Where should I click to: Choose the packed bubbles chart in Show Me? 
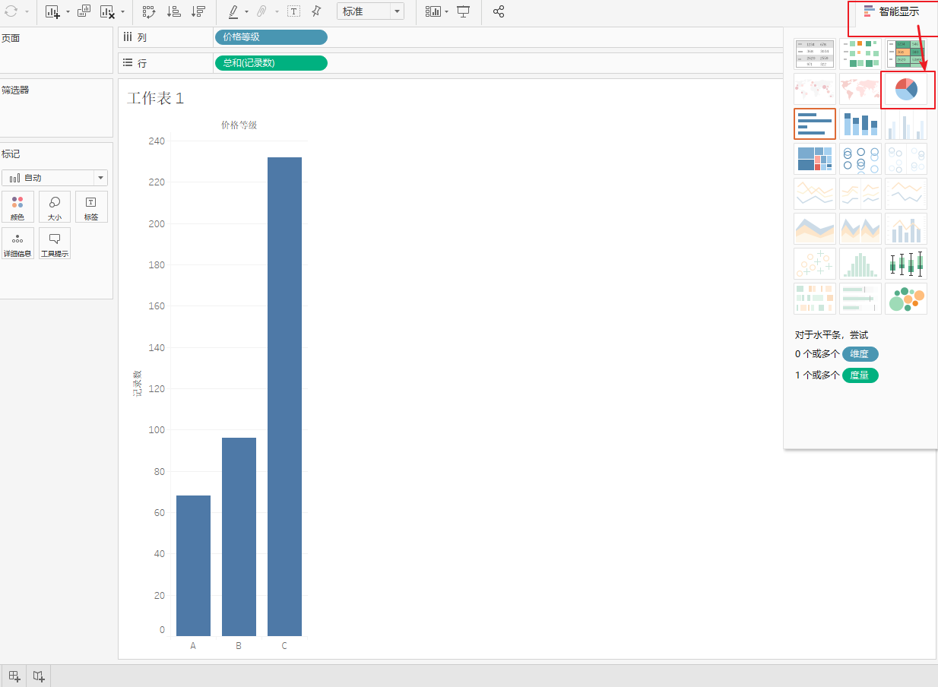point(906,299)
